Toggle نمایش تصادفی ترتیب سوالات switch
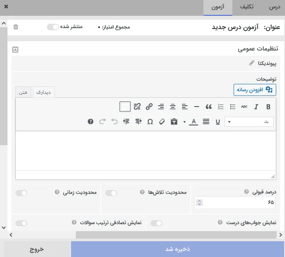 [21, 223]
